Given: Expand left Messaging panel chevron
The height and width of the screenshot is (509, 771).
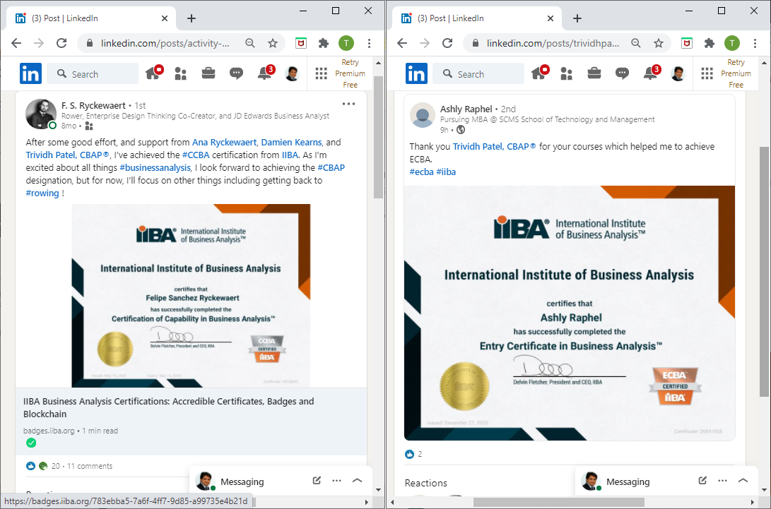Looking at the screenshot, I should click(x=358, y=481).
